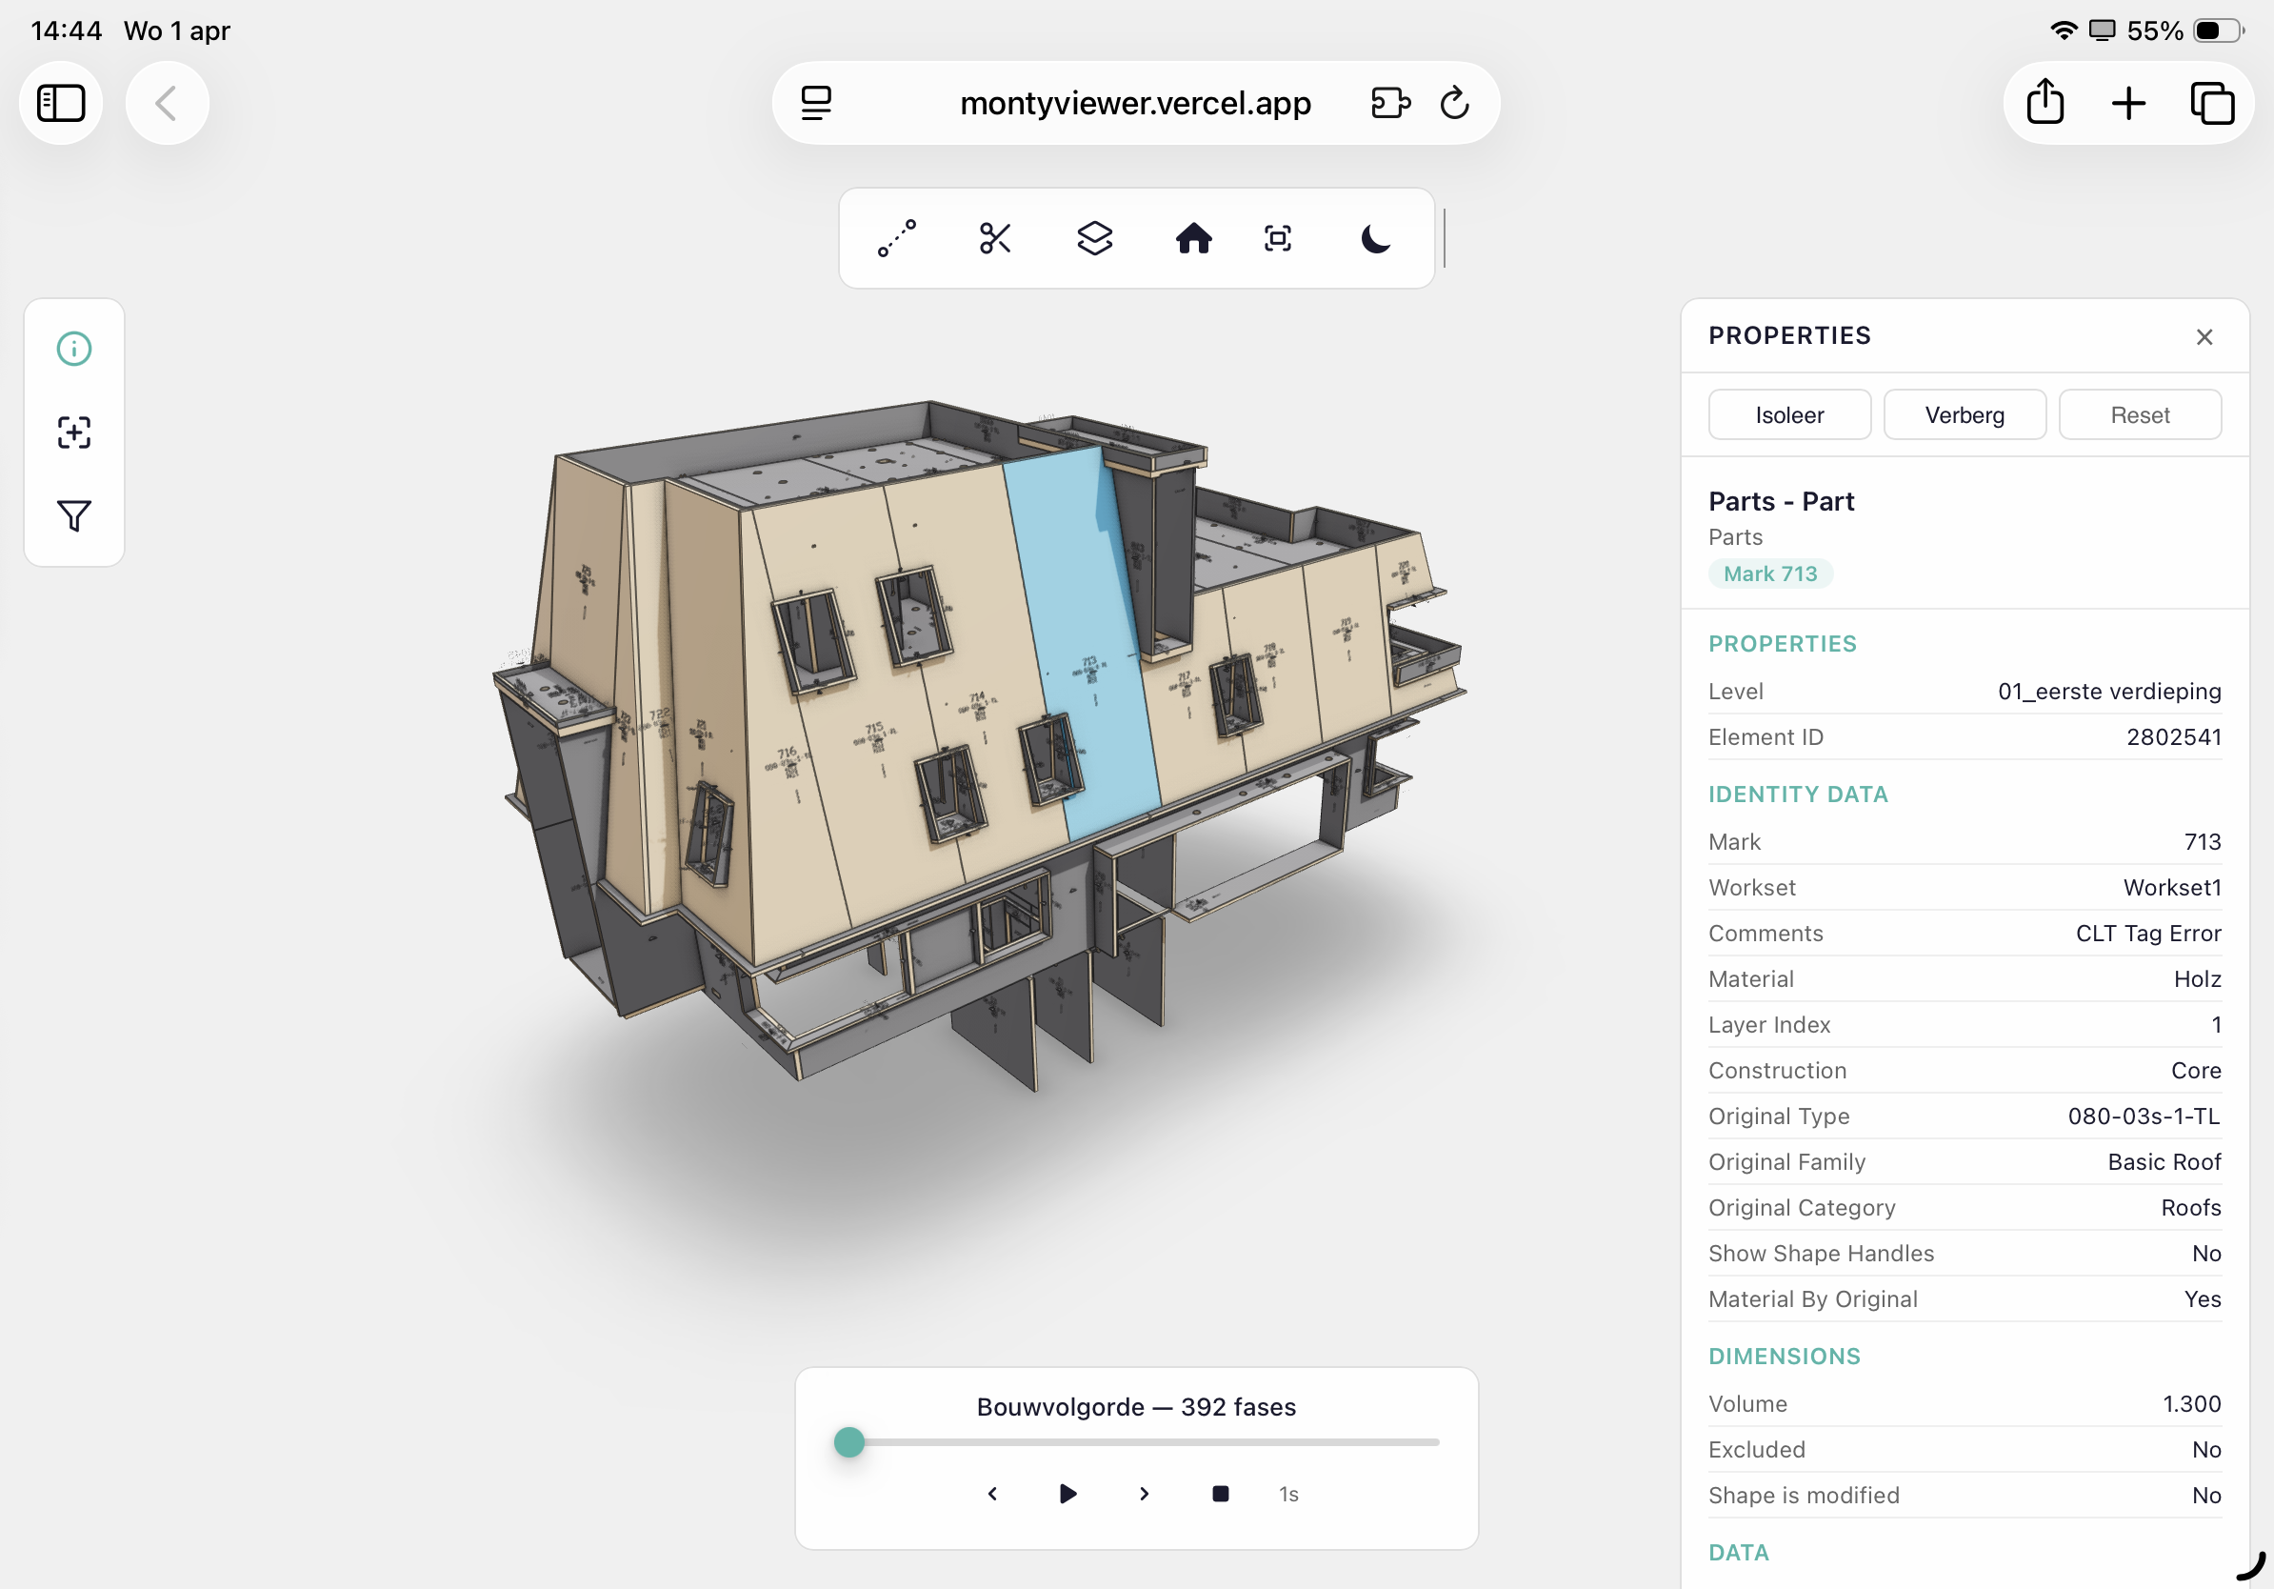
Task: Step back to previous construction phase
Action: point(992,1493)
